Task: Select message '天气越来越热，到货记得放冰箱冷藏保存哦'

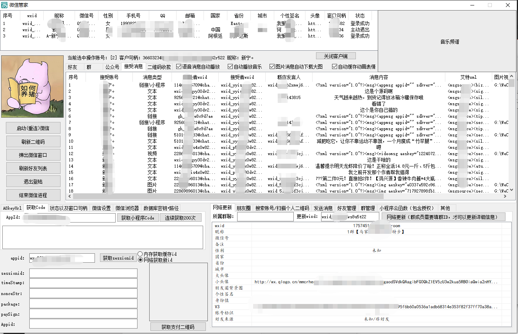Action: click(x=379, y=97)
